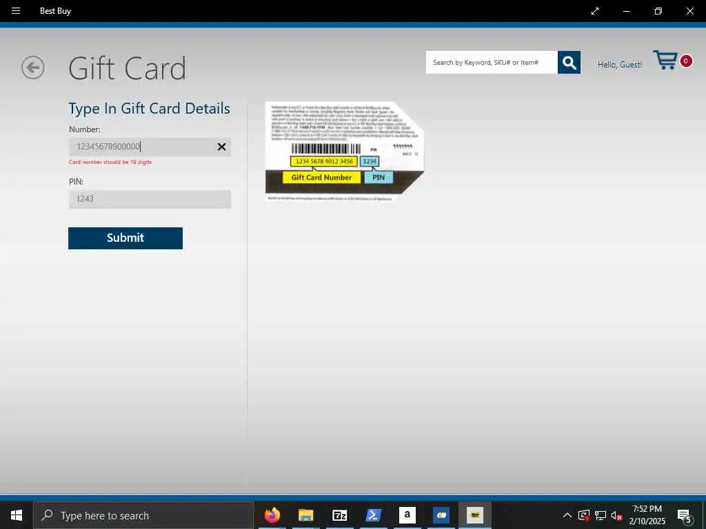Click the gift card Number input field
706x529 pixels.
pyautogui.click(x=150, y=147)
